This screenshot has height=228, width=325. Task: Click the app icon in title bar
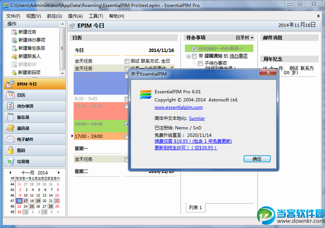click(6, 5)
